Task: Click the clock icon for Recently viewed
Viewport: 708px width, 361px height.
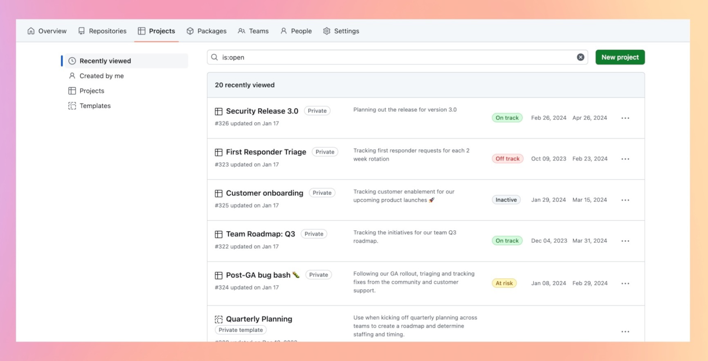Action: coord(72,61)
